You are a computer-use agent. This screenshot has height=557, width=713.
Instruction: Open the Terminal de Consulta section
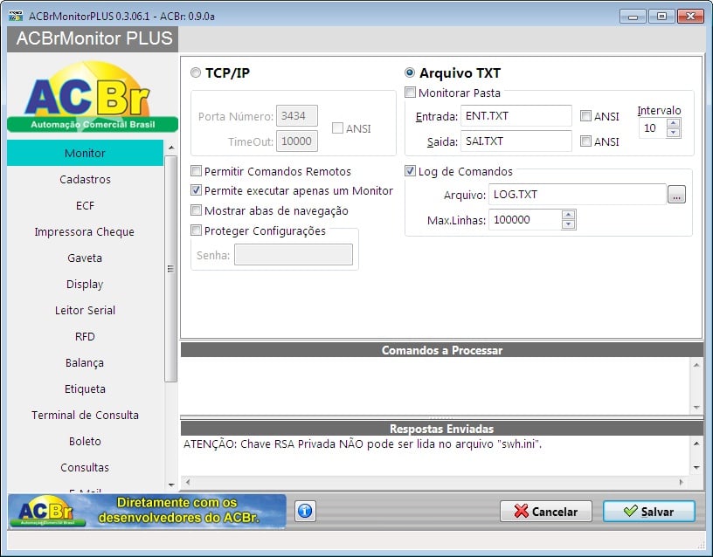point(85,416)
